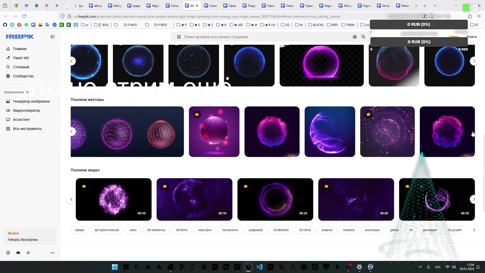
Task: Open the Discord icon in the sidebar
Action: click(x=18, y=253)
